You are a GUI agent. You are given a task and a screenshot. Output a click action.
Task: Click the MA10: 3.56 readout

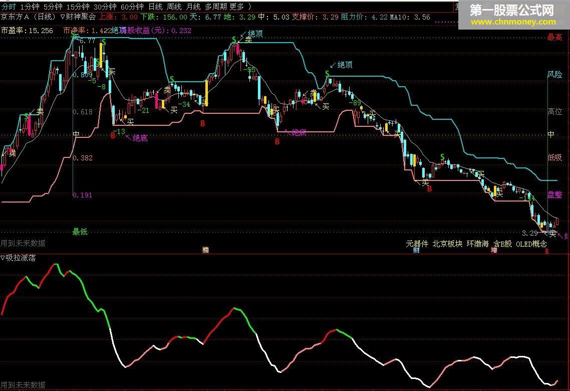tap(410, 17)
